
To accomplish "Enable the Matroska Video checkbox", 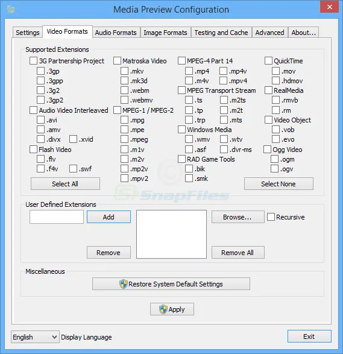I will click(x=117, y=61).
